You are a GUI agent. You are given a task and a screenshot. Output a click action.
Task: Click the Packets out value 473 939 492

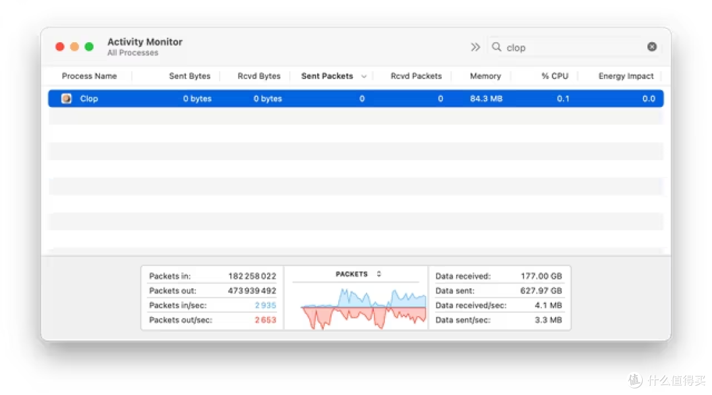click(252, 291)
